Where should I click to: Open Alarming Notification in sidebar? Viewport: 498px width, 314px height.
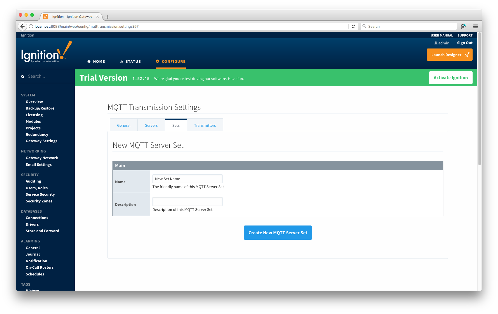[37, 261]
